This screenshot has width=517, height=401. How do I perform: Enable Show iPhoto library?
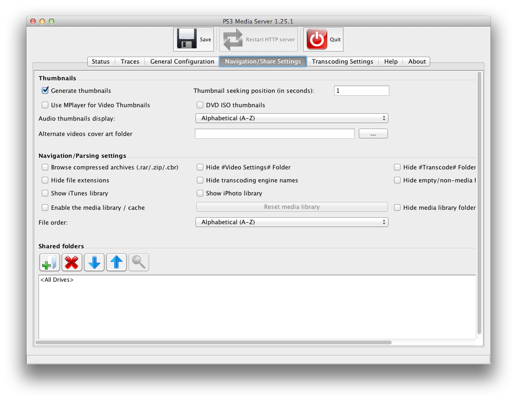[x=200, y=193]
